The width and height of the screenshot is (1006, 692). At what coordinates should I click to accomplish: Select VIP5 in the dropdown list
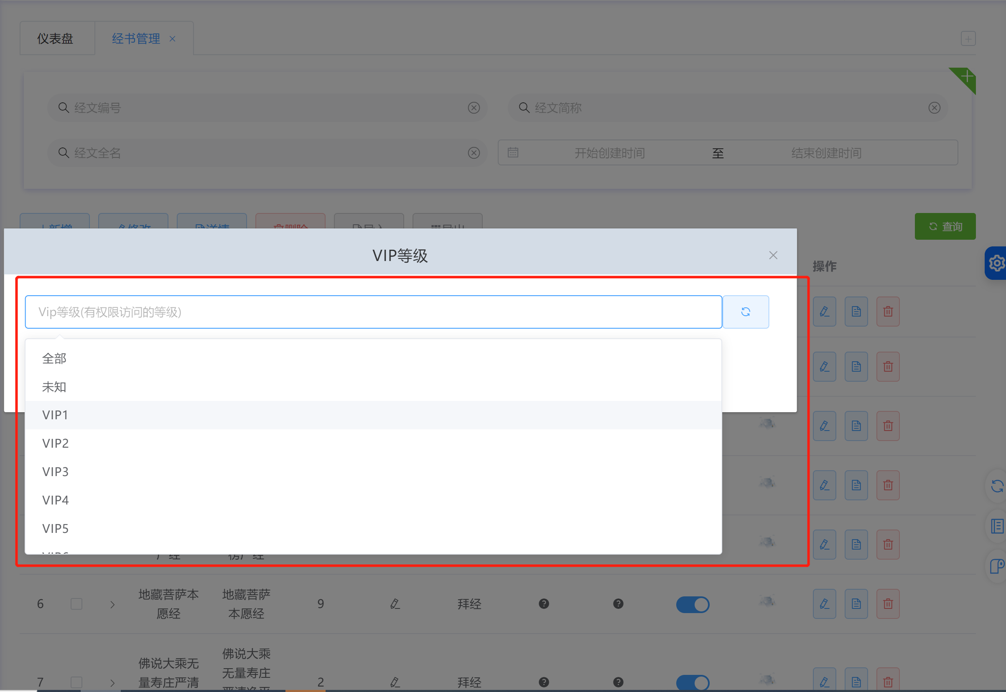click(x=374, y=529)
